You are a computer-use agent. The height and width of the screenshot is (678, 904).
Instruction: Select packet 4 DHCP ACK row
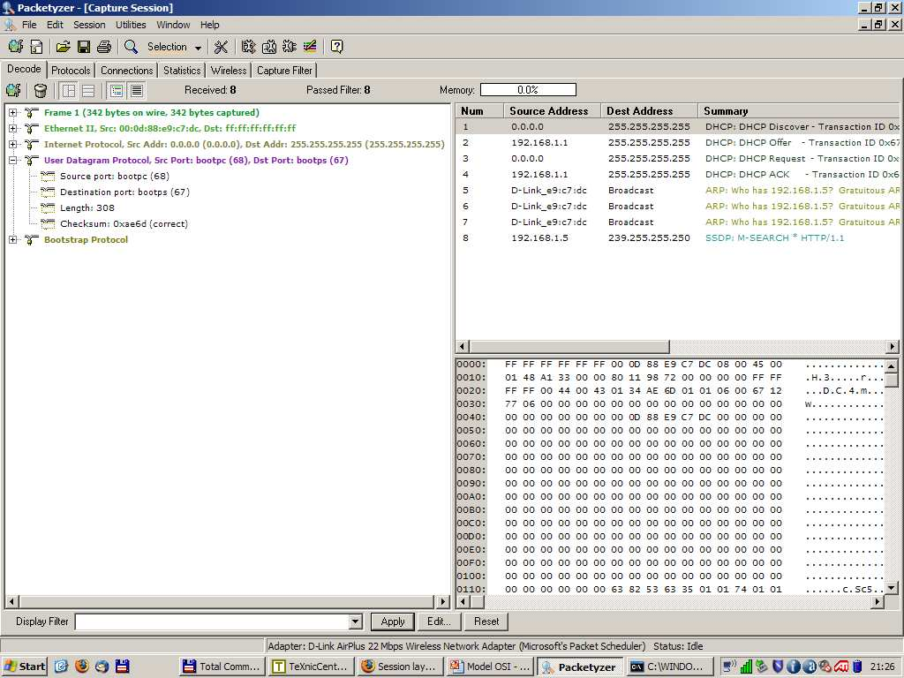tap(678, 174)
